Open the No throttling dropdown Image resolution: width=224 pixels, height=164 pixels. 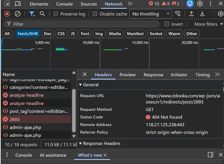pyautogui.click(x=151, y=14)
